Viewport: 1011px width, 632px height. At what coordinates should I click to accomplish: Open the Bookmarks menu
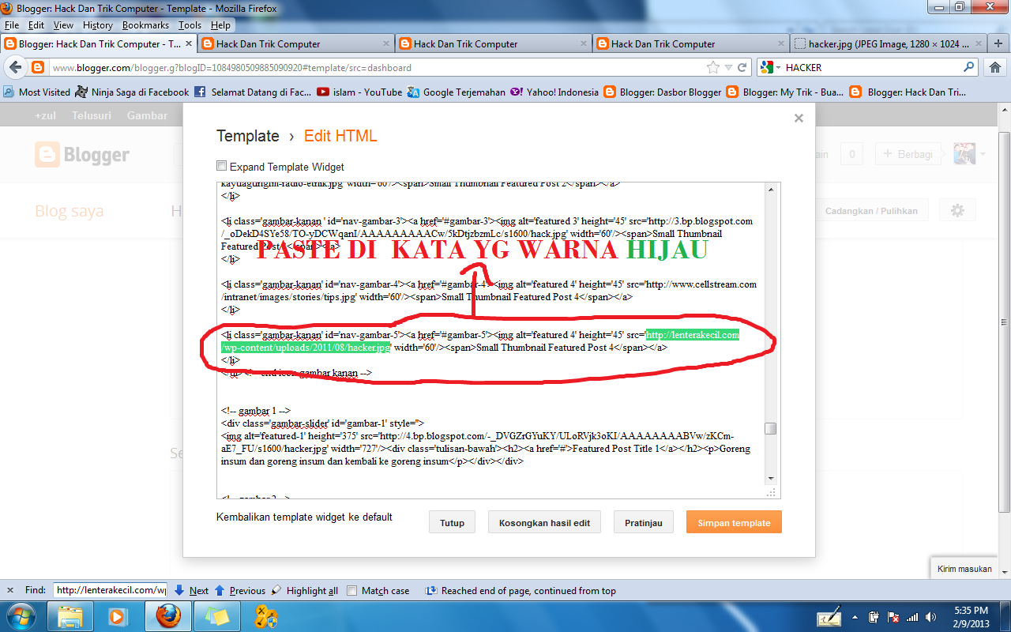145,25
